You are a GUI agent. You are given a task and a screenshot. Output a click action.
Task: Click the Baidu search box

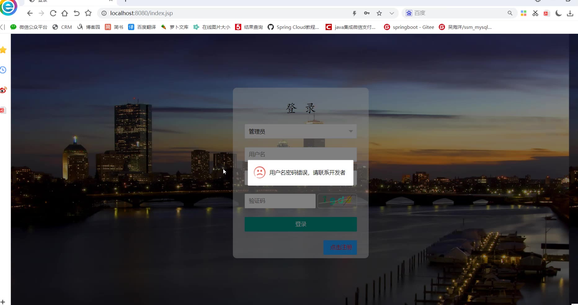pos(459,13)
